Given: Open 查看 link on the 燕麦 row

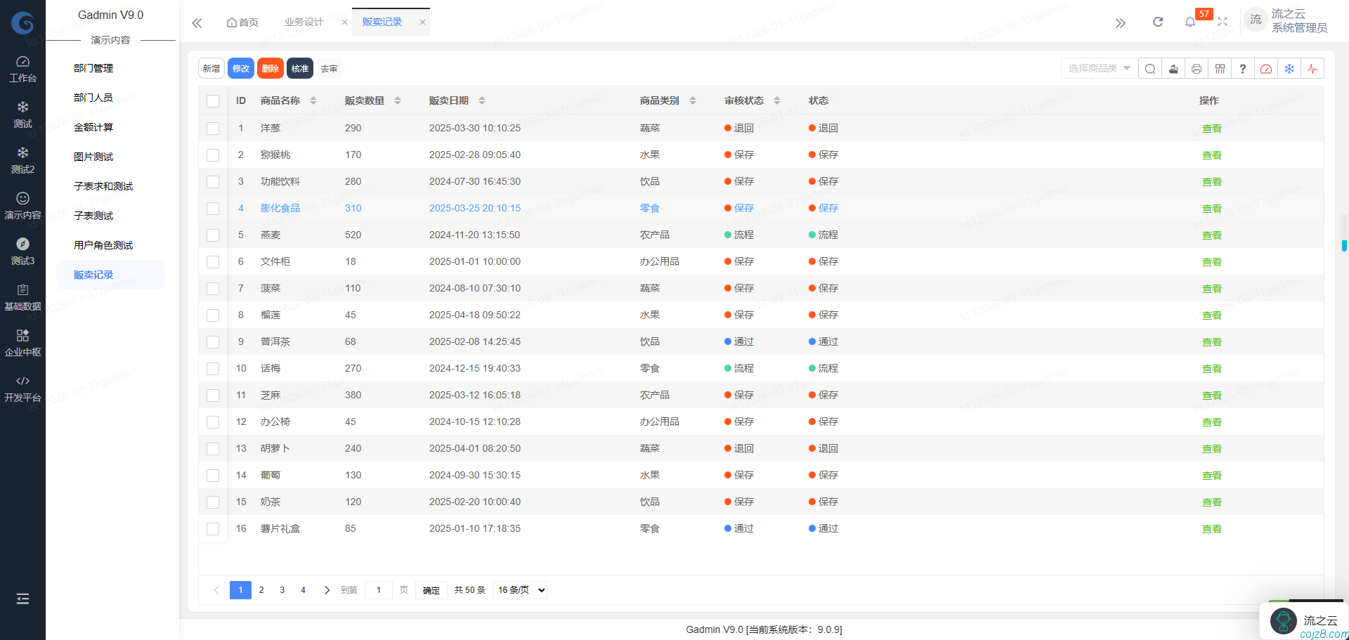Looking at the screenshot, I should click(1211, 235).
